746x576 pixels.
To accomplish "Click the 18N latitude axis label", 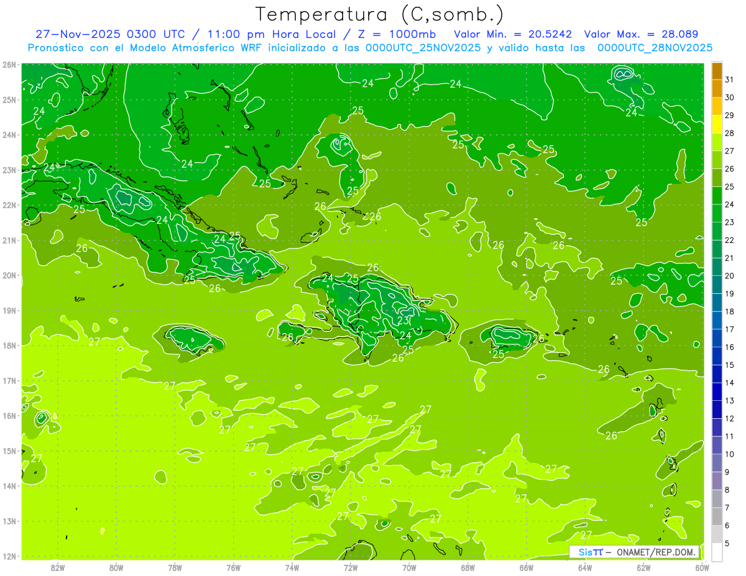I will [x=9, y=345].
